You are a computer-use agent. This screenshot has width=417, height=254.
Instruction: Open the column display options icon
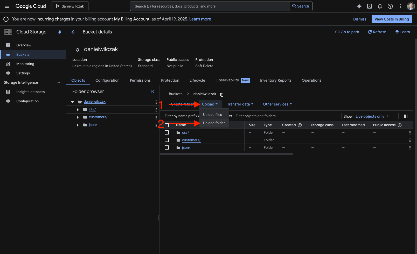tap(406, 116)
